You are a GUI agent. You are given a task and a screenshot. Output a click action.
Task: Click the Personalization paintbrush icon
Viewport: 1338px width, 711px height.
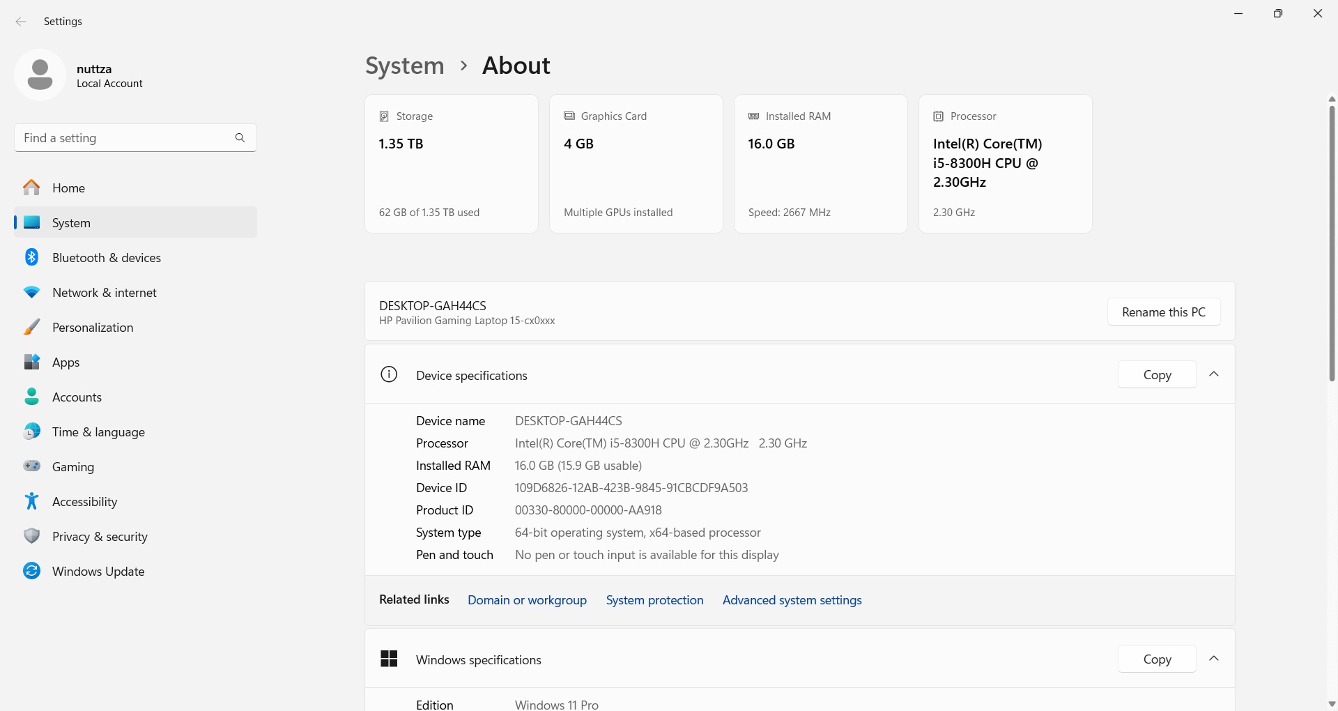(31, 327)
